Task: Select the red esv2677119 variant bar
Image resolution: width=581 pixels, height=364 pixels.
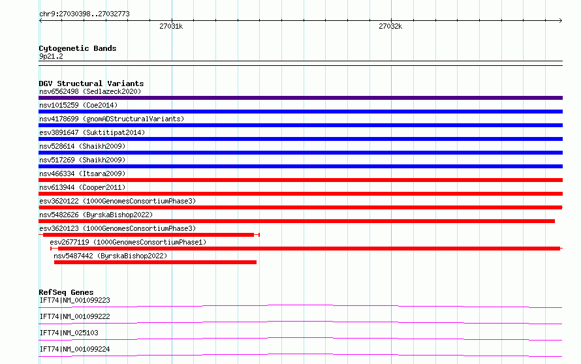Action: click(306, 249)
